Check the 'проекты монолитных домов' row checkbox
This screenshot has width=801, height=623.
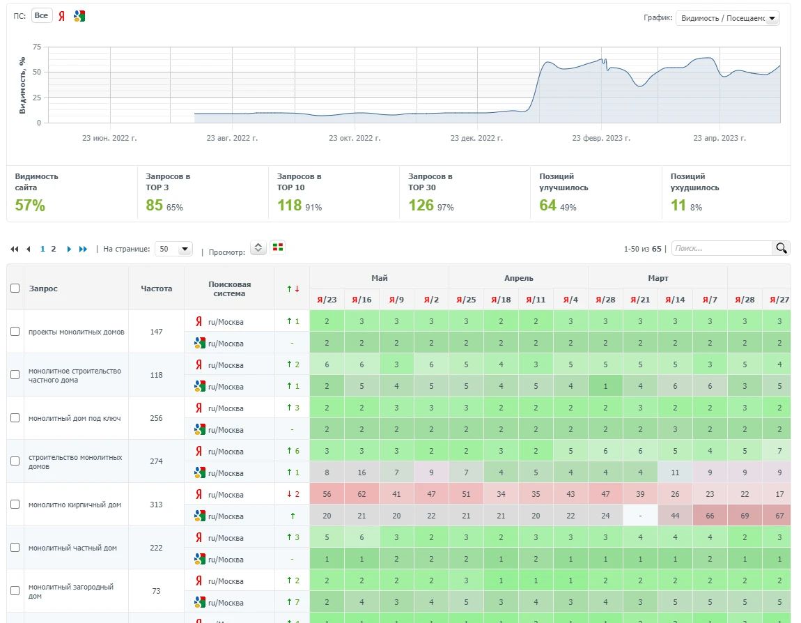click(x=15, y=331)
